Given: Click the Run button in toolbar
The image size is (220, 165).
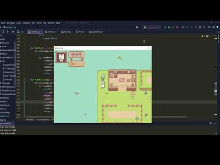Looking at the screenshot, I should click(x=165, y=27).
